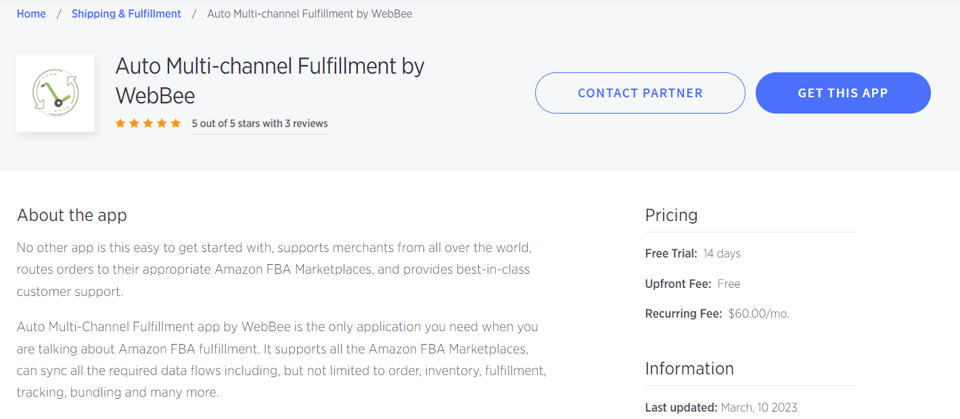This screenshot has width=960, height=419.
Task: Click the middle orange rating star
Action: click(148, 123)
